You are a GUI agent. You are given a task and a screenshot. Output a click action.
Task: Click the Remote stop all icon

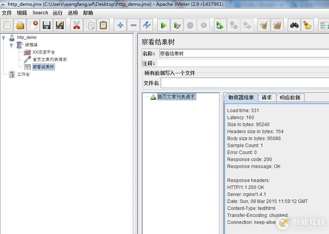(x=233, y=25)
